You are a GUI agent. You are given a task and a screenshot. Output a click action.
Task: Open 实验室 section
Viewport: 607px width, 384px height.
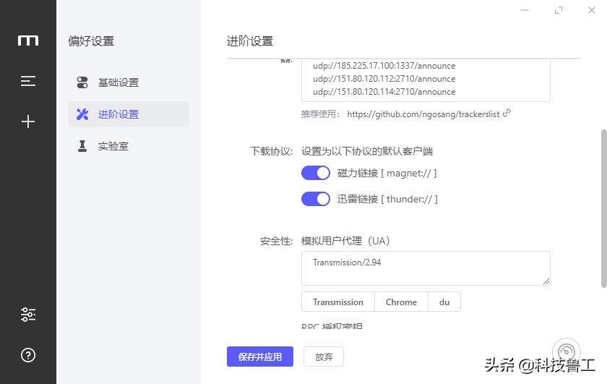tap(129, 146)
